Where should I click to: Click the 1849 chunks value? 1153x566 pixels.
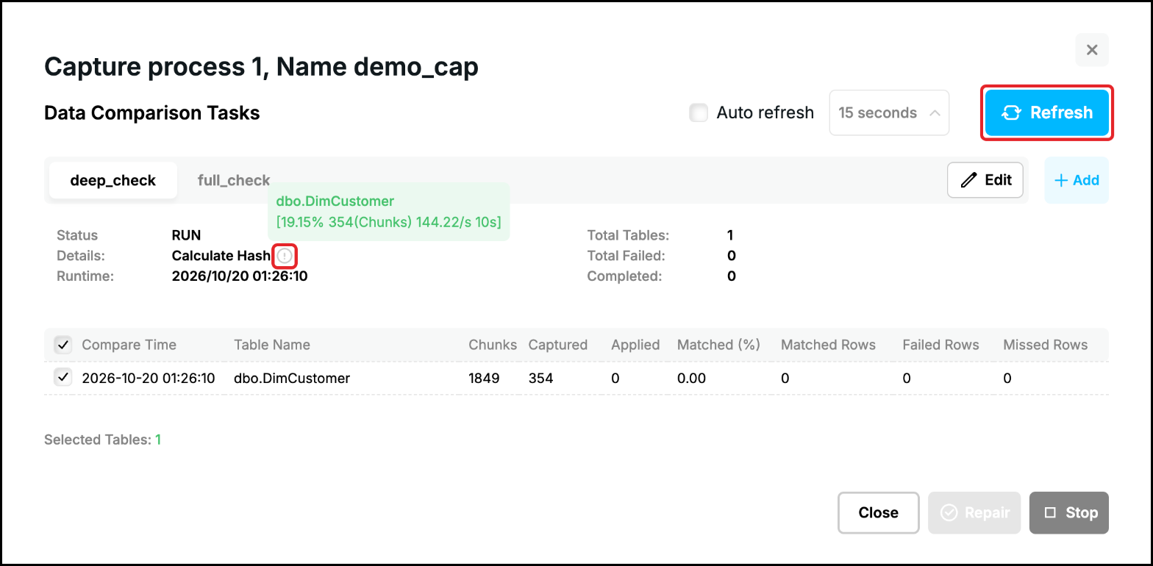click(484, 379)
